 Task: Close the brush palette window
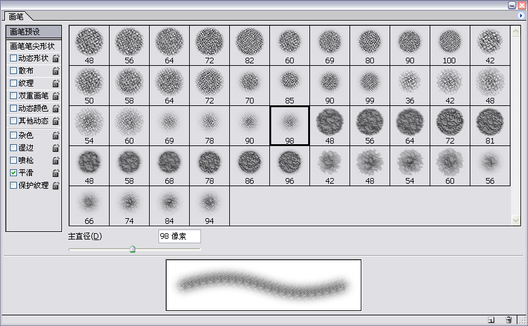(x=522, y=5)
